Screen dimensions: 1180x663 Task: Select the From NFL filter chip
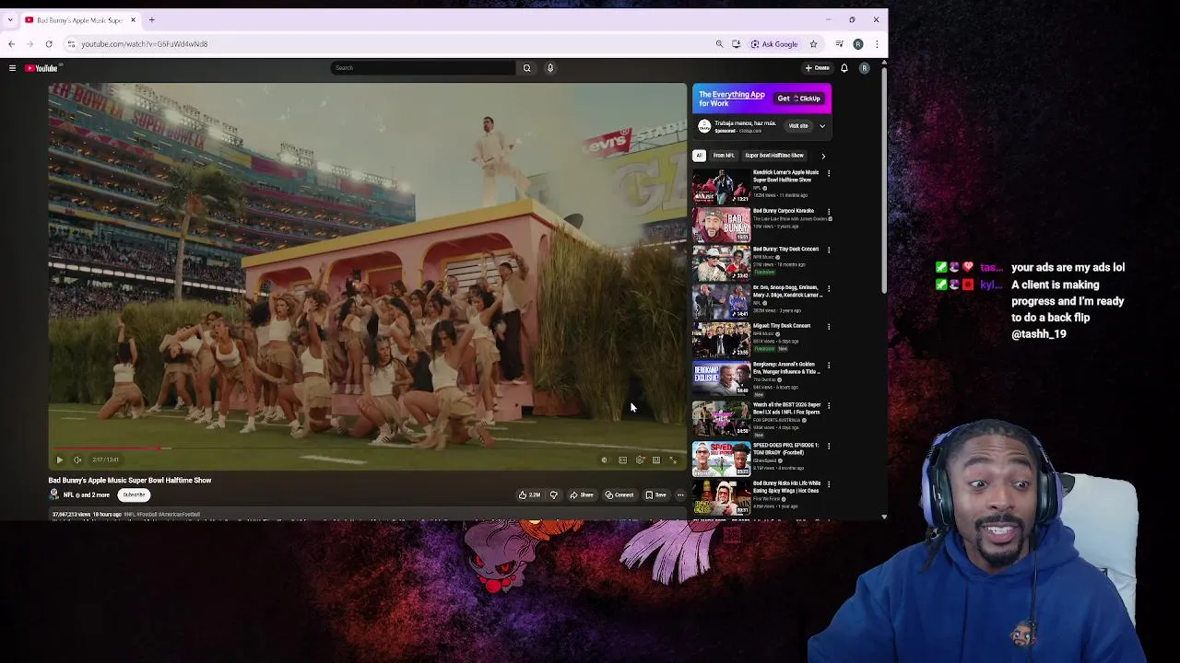click(724, 156)
